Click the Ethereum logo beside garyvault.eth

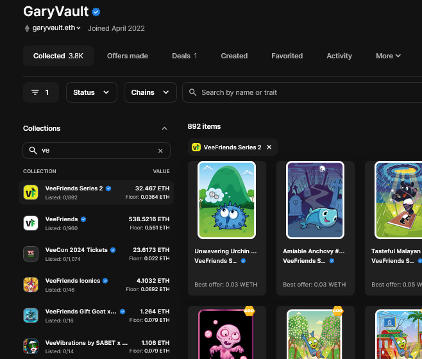(x=27, y=28)
